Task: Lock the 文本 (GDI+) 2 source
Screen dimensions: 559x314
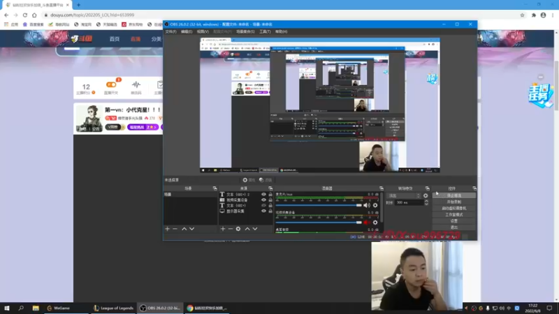Action: point(270,195)
